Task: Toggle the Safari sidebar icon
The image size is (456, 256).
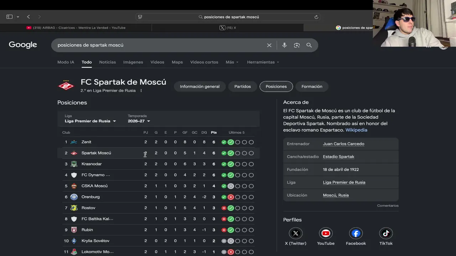Action: tap(10, 17)
